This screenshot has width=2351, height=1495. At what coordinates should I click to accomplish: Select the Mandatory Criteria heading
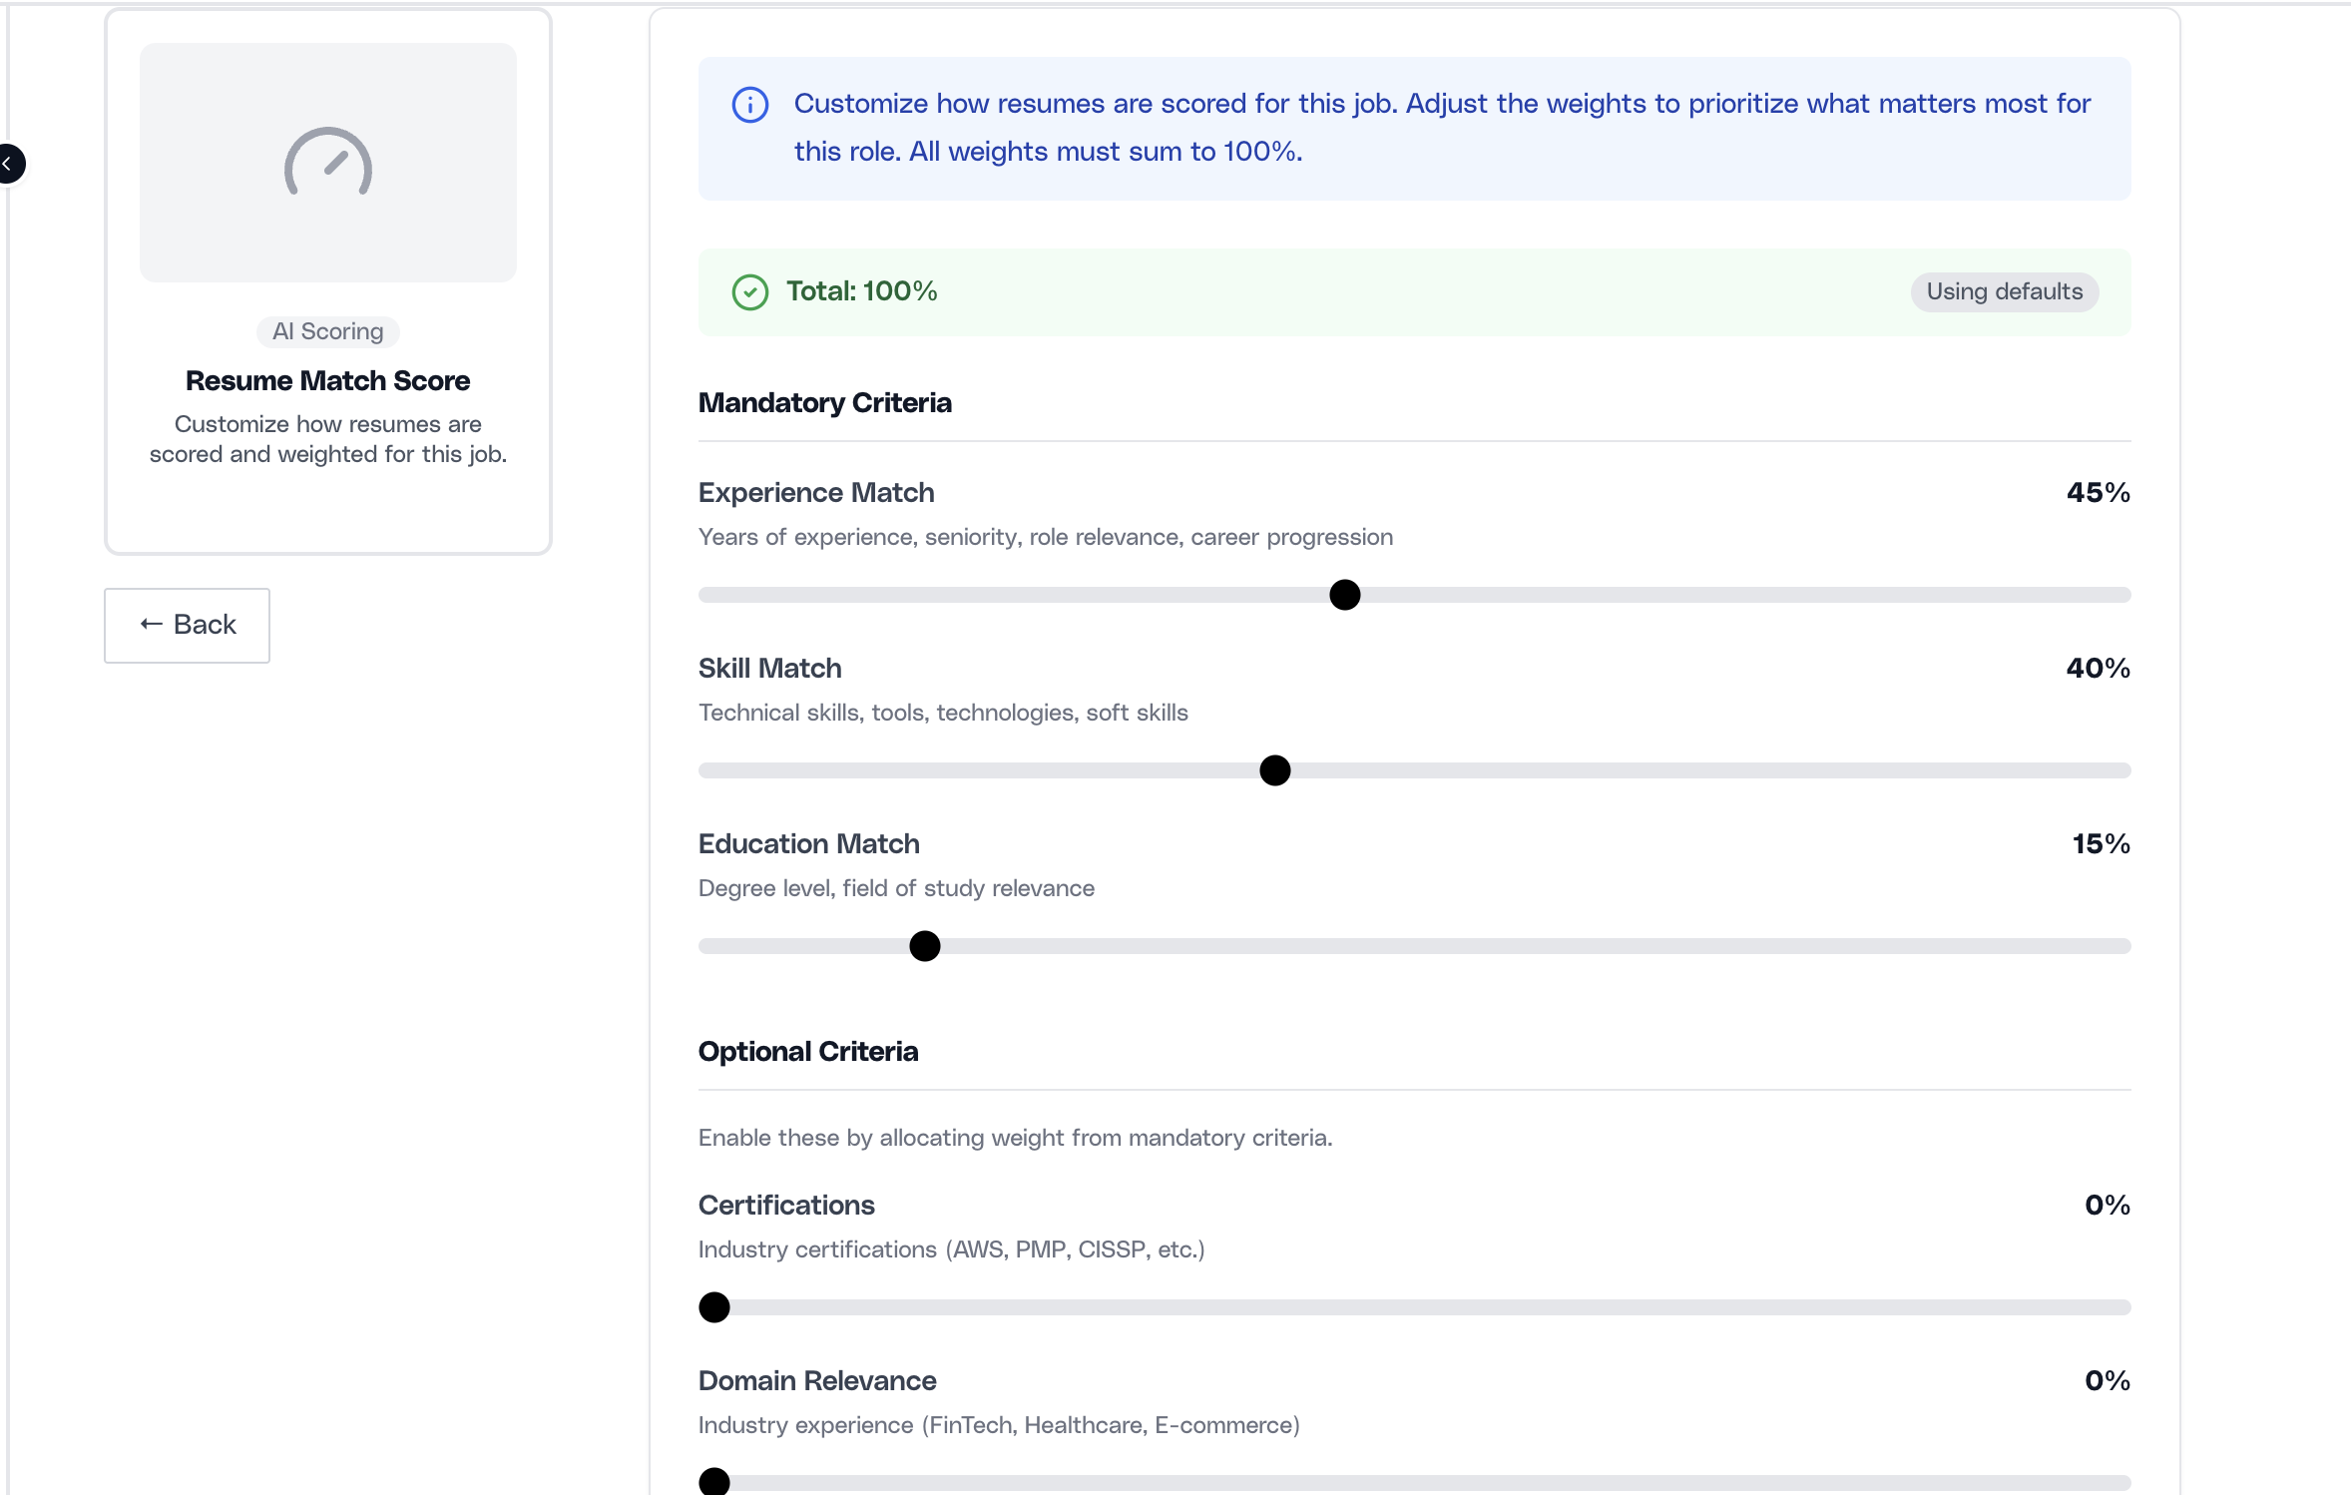824,402
